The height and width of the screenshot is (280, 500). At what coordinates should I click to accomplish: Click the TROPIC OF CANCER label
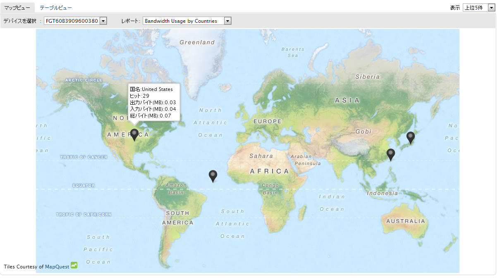(x=84, y=157)
